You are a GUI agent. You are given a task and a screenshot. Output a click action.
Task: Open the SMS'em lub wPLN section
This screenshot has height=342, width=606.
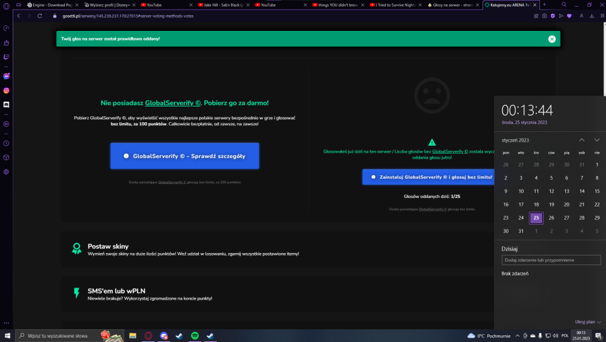point(277,294)
